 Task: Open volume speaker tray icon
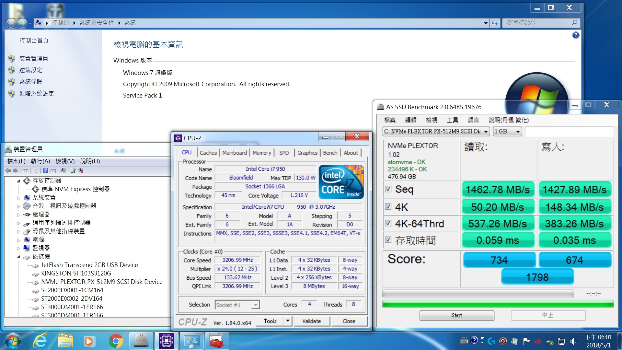tap(573, 341)
